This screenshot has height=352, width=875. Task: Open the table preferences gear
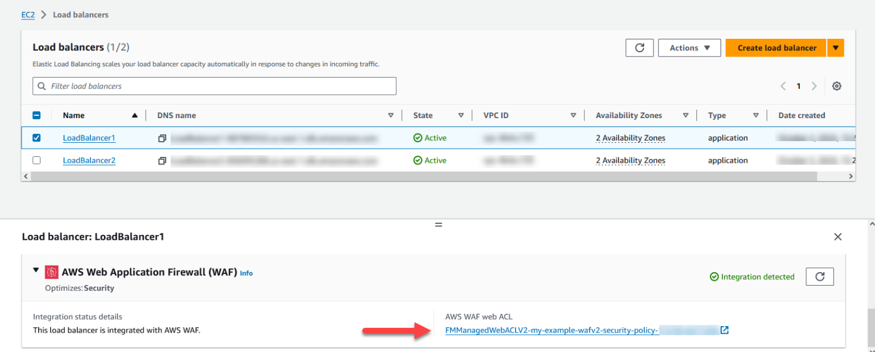(836, 86)
